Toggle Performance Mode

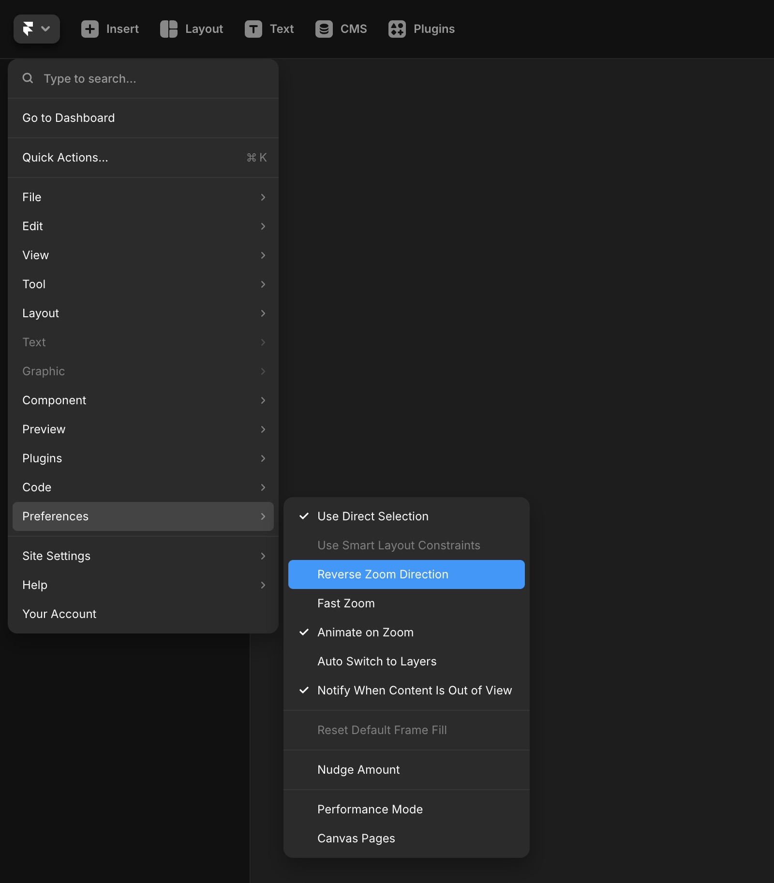(406, 809)
